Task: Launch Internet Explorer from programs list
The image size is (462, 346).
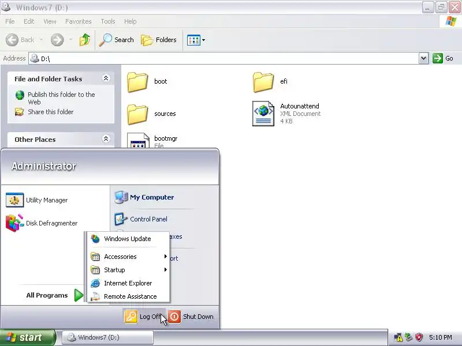Action: click(x=128, y=283)
